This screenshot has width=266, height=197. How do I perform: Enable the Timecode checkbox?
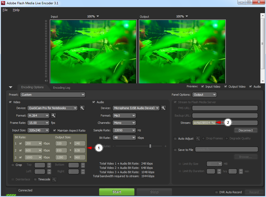pyautogui.click(x=35, y=179)
